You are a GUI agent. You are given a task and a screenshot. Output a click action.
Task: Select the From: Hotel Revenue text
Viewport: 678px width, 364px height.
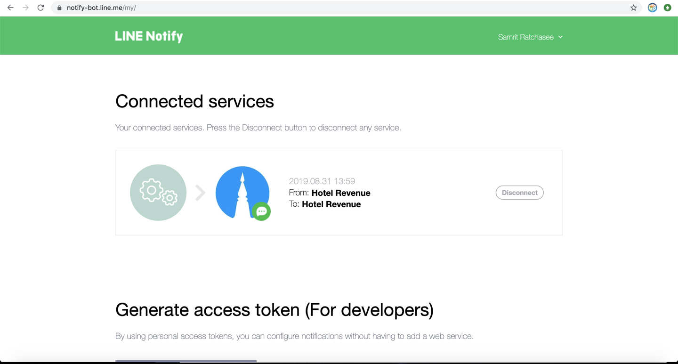[330, 193]
